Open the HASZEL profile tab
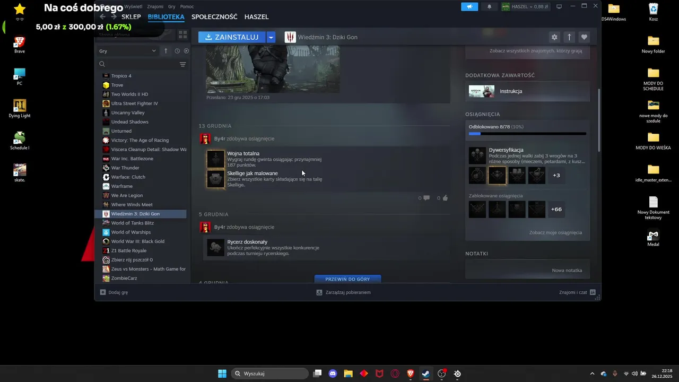The height and width of the screenshot is (382, 679). [256, 17]
